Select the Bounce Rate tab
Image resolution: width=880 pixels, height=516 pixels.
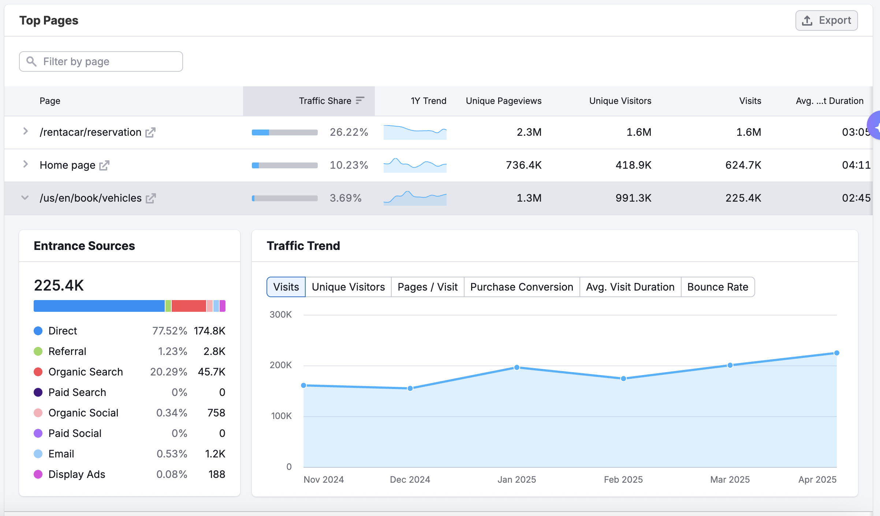tap(717, 287)
